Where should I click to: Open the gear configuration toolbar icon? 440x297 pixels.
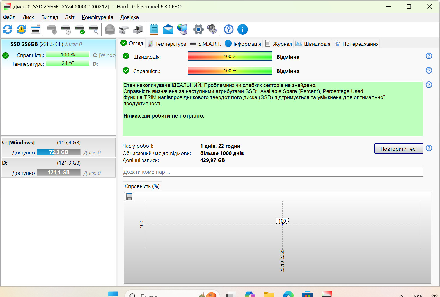pyautogui.click(x=198, y=29)
